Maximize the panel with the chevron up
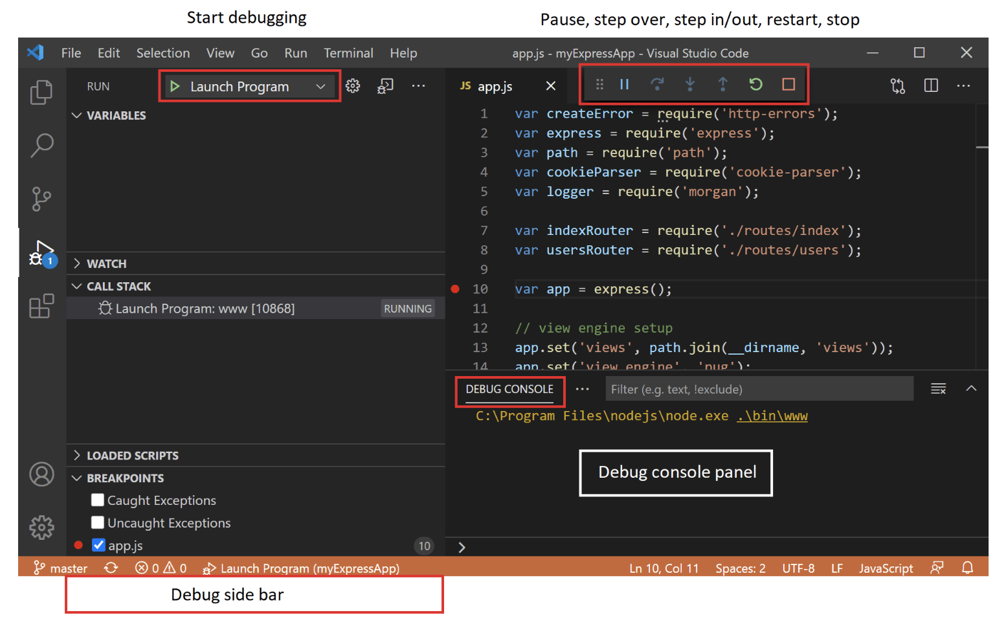 point(971,388)
